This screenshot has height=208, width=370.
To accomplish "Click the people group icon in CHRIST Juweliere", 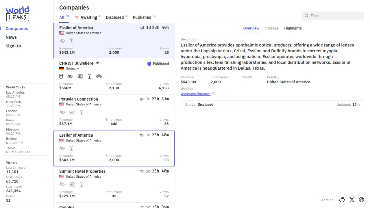I will click(x=99, y=76).
